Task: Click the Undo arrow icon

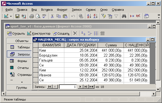Action: tap(73, 16)
